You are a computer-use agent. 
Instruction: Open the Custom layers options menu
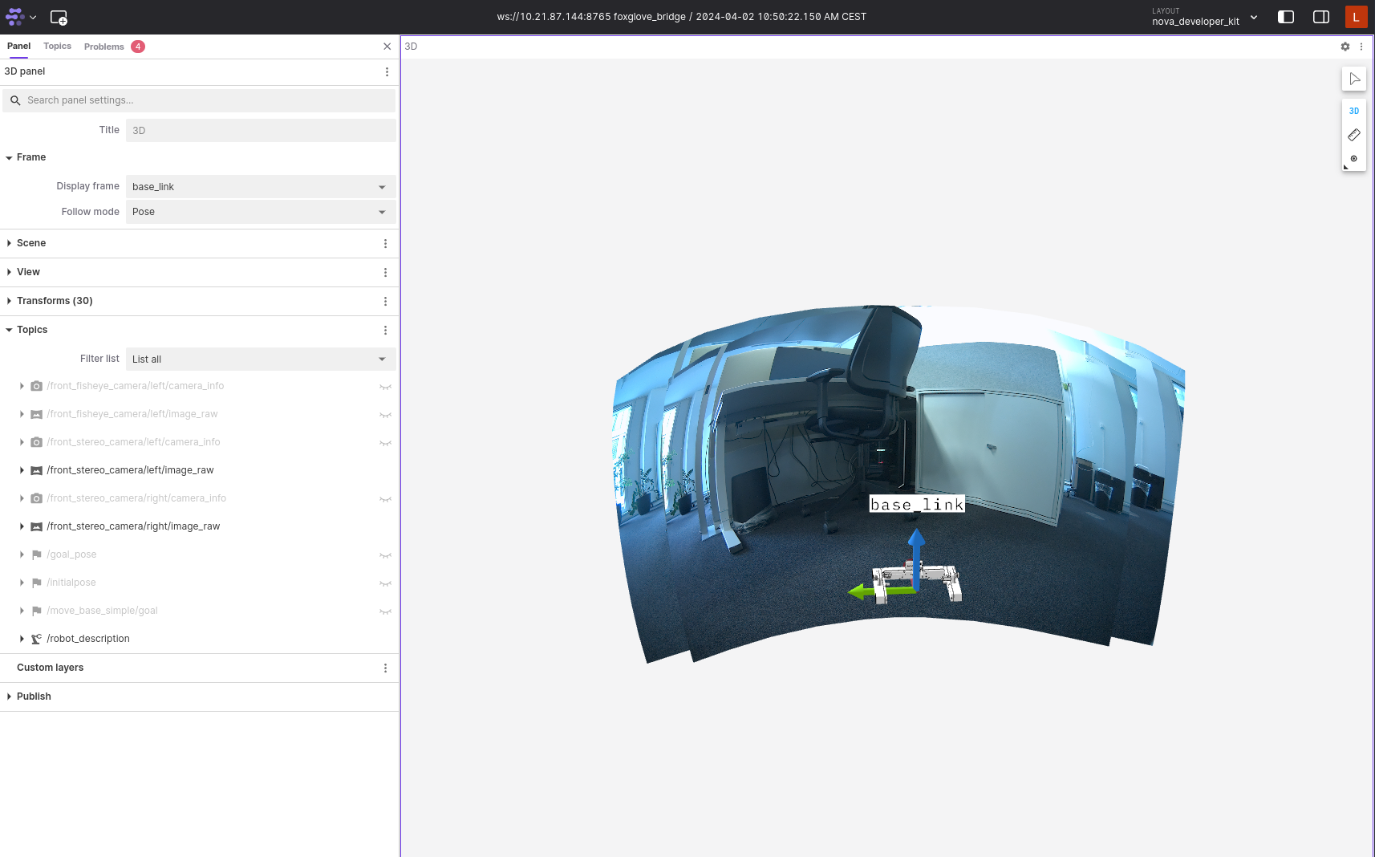tap(385, 668)
